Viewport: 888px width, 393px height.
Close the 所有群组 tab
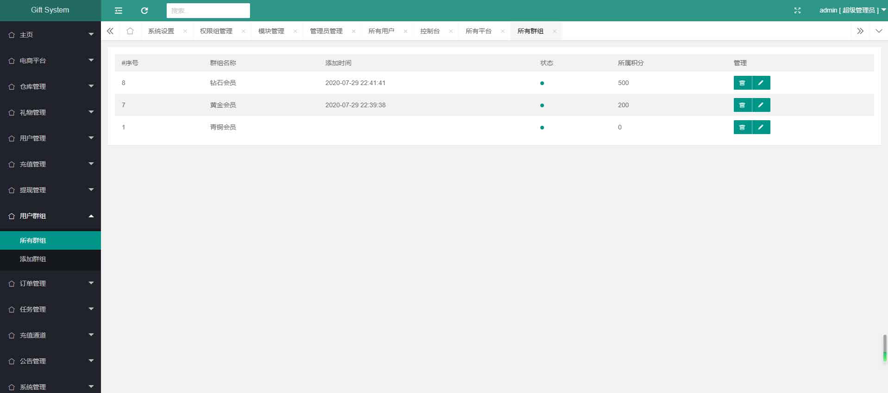click(555, 31)
